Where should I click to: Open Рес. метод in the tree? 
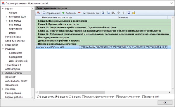[x=15, y=25]
